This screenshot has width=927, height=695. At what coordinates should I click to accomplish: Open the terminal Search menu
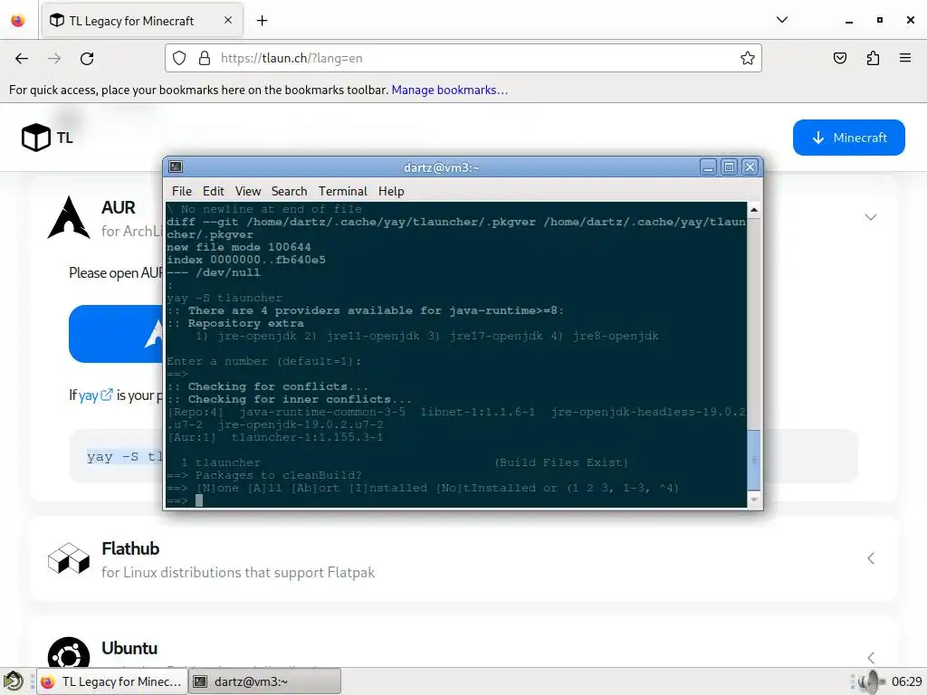tap(289, 191)
